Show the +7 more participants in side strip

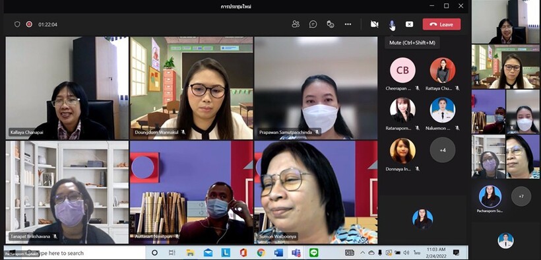tap(521, 196)
